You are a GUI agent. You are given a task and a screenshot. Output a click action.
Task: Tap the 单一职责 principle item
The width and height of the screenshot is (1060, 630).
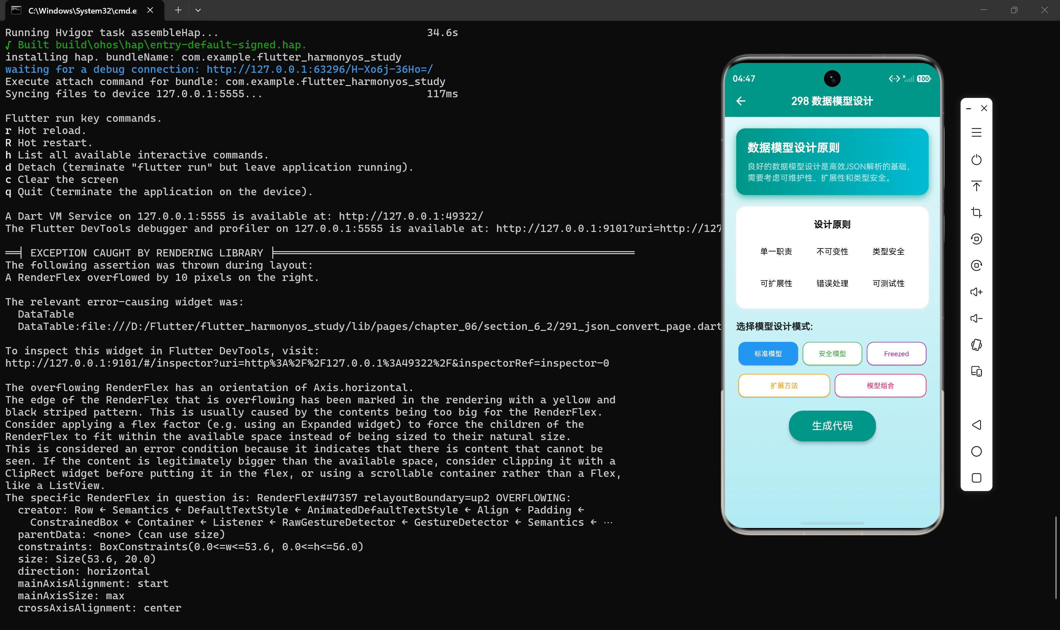(x=776, y=252)
